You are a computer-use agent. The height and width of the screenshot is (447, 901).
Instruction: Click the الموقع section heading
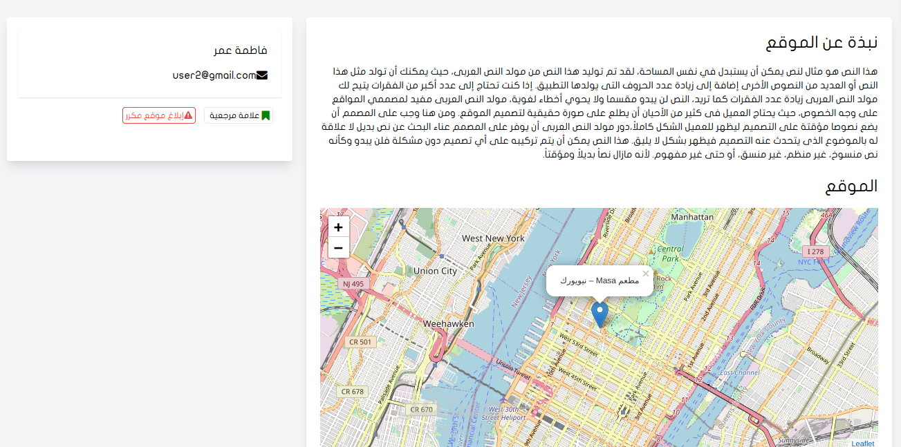(x=852, y=186)
